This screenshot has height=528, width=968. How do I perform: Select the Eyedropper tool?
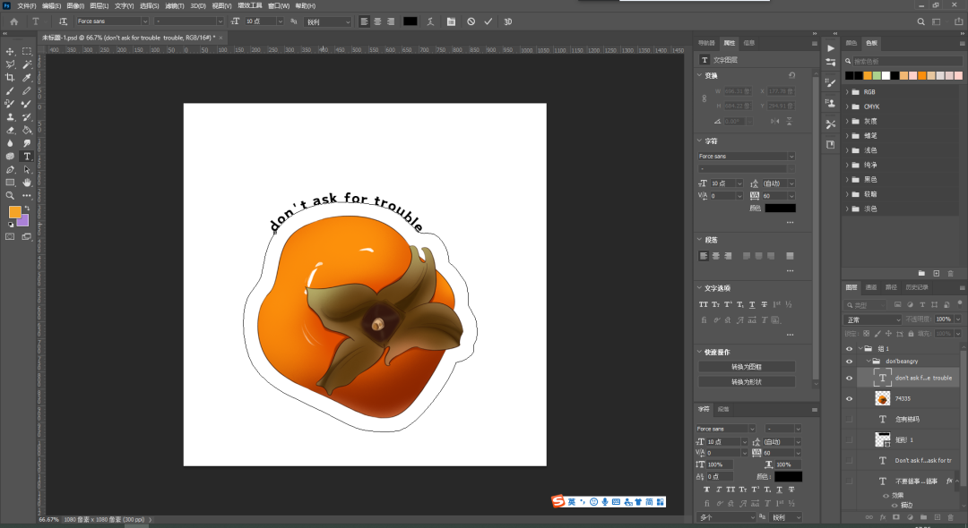[27, 78]
